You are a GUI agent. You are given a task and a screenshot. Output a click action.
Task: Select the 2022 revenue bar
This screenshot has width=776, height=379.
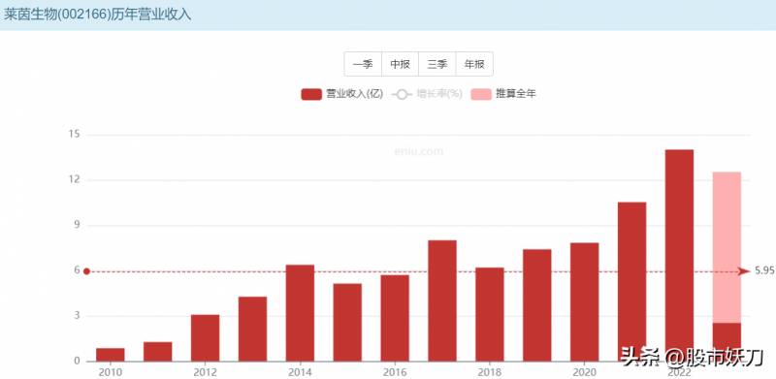coord(680,255)
